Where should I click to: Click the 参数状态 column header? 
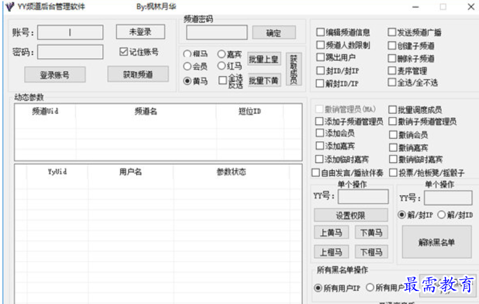(x=231, y=172)
